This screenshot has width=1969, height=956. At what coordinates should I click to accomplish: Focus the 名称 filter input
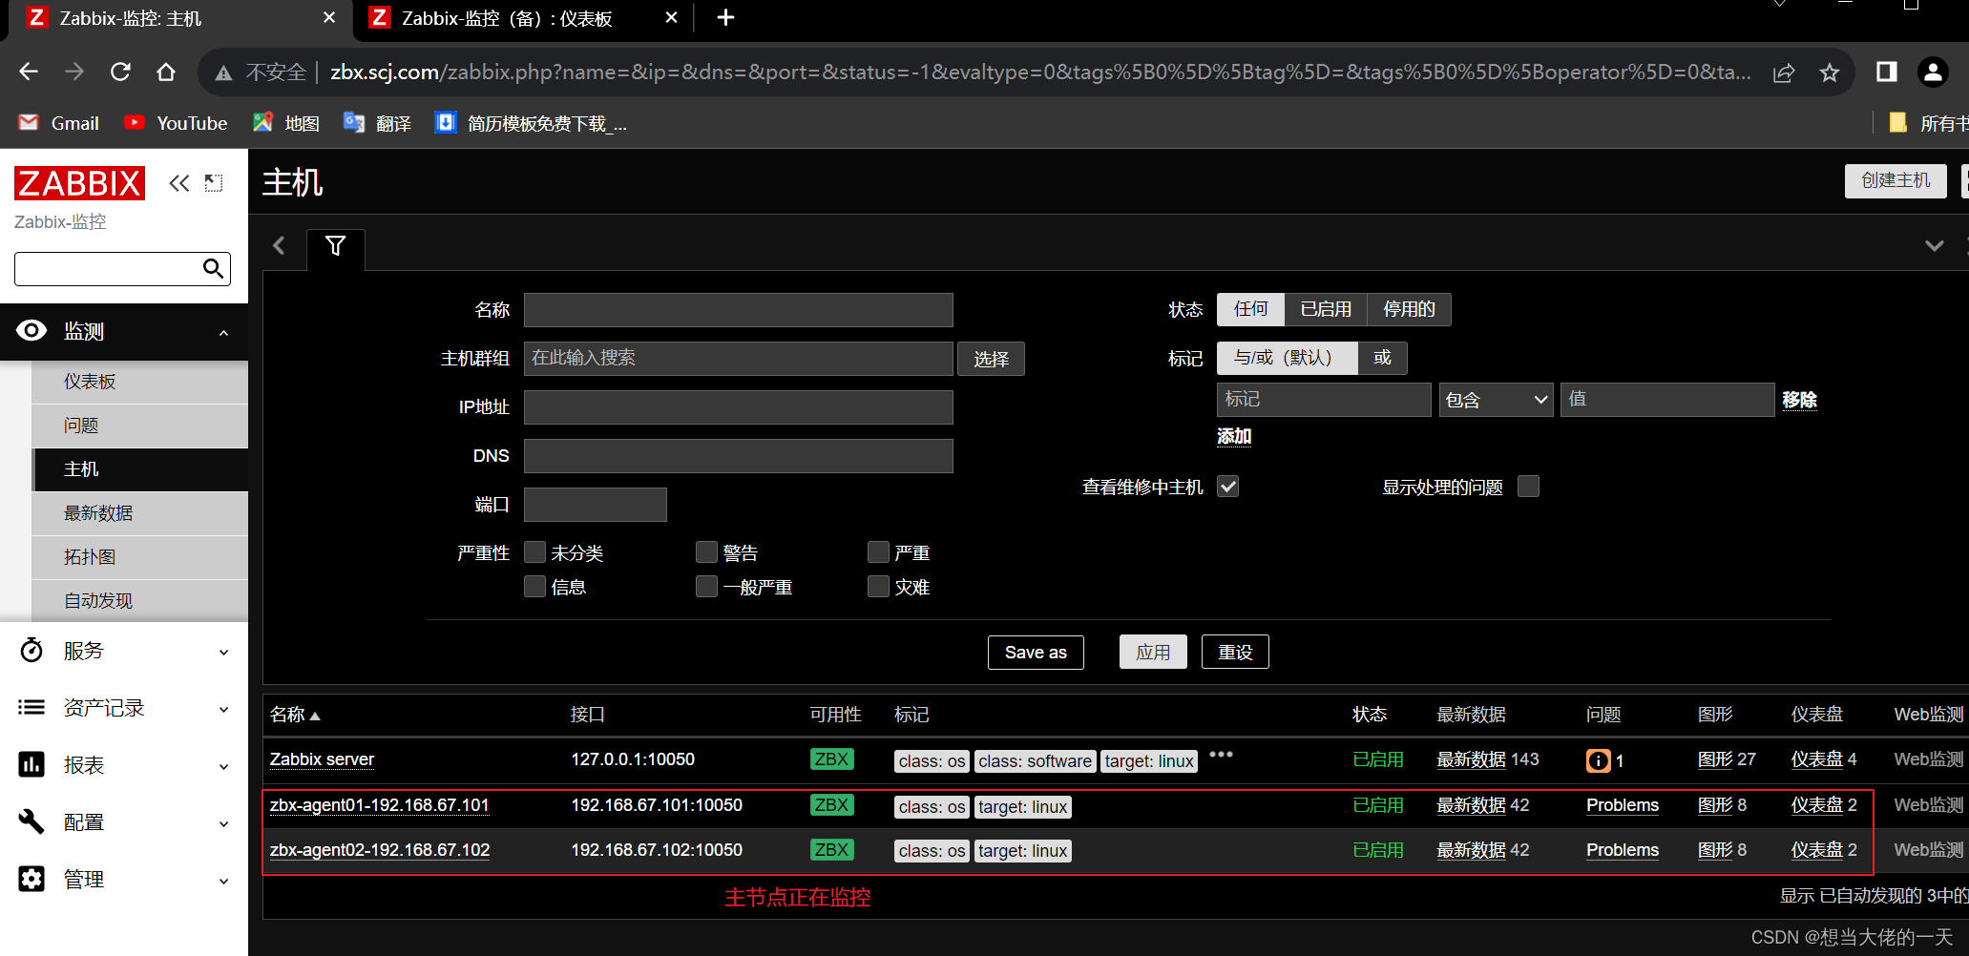click(738, 310)
